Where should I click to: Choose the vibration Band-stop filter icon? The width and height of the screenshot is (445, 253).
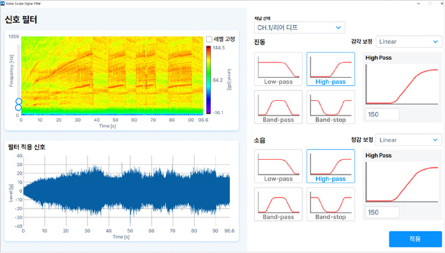pos(331,107)
